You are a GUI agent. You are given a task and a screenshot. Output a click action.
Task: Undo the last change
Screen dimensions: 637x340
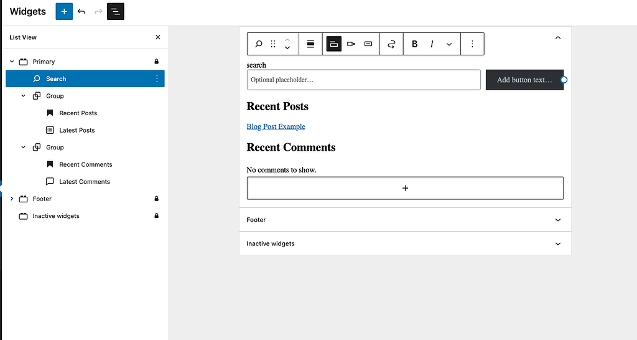tap(81, 11)
